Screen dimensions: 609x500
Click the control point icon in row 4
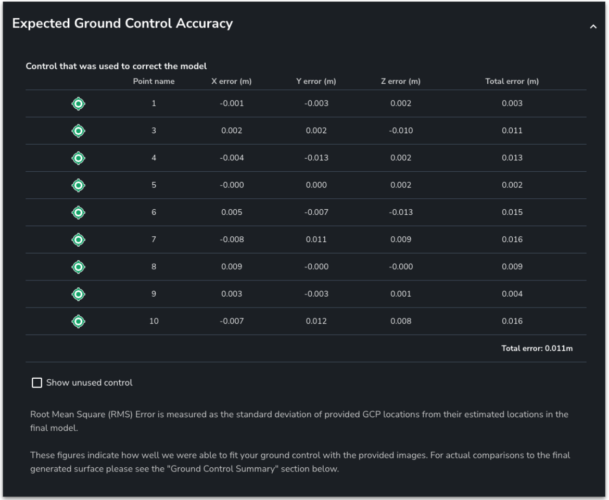click(78, 158)
